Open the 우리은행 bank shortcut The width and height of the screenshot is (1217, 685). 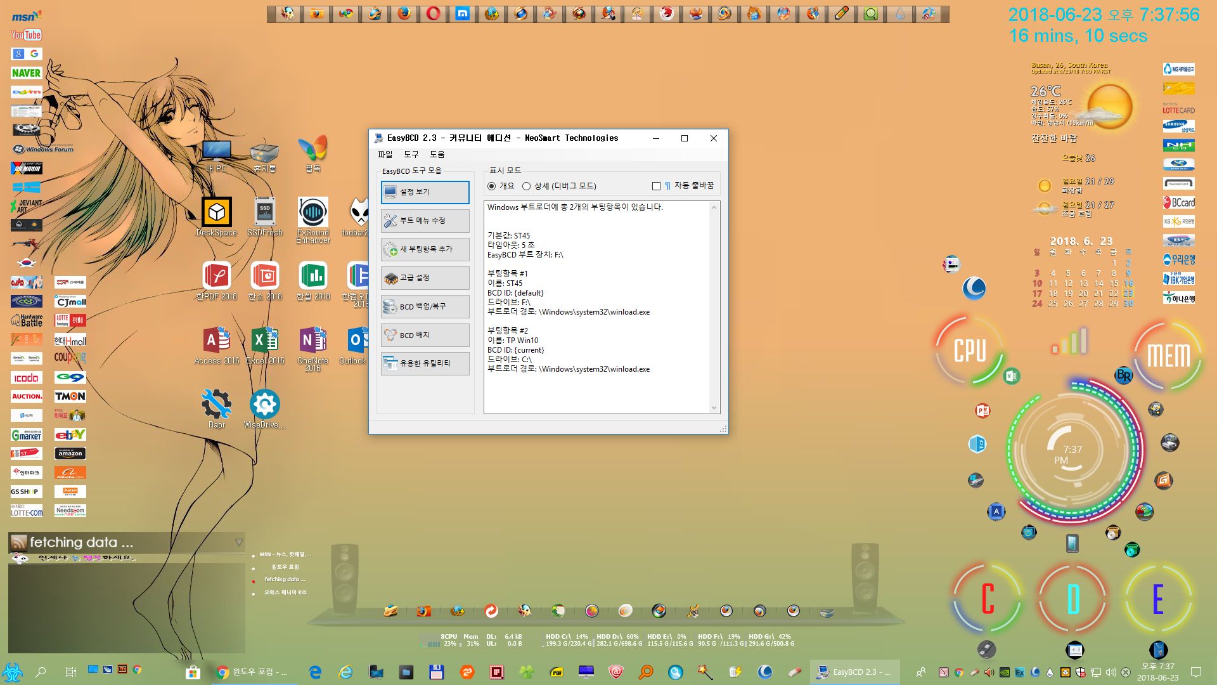pyautogui.click(x=1179, y=259)
